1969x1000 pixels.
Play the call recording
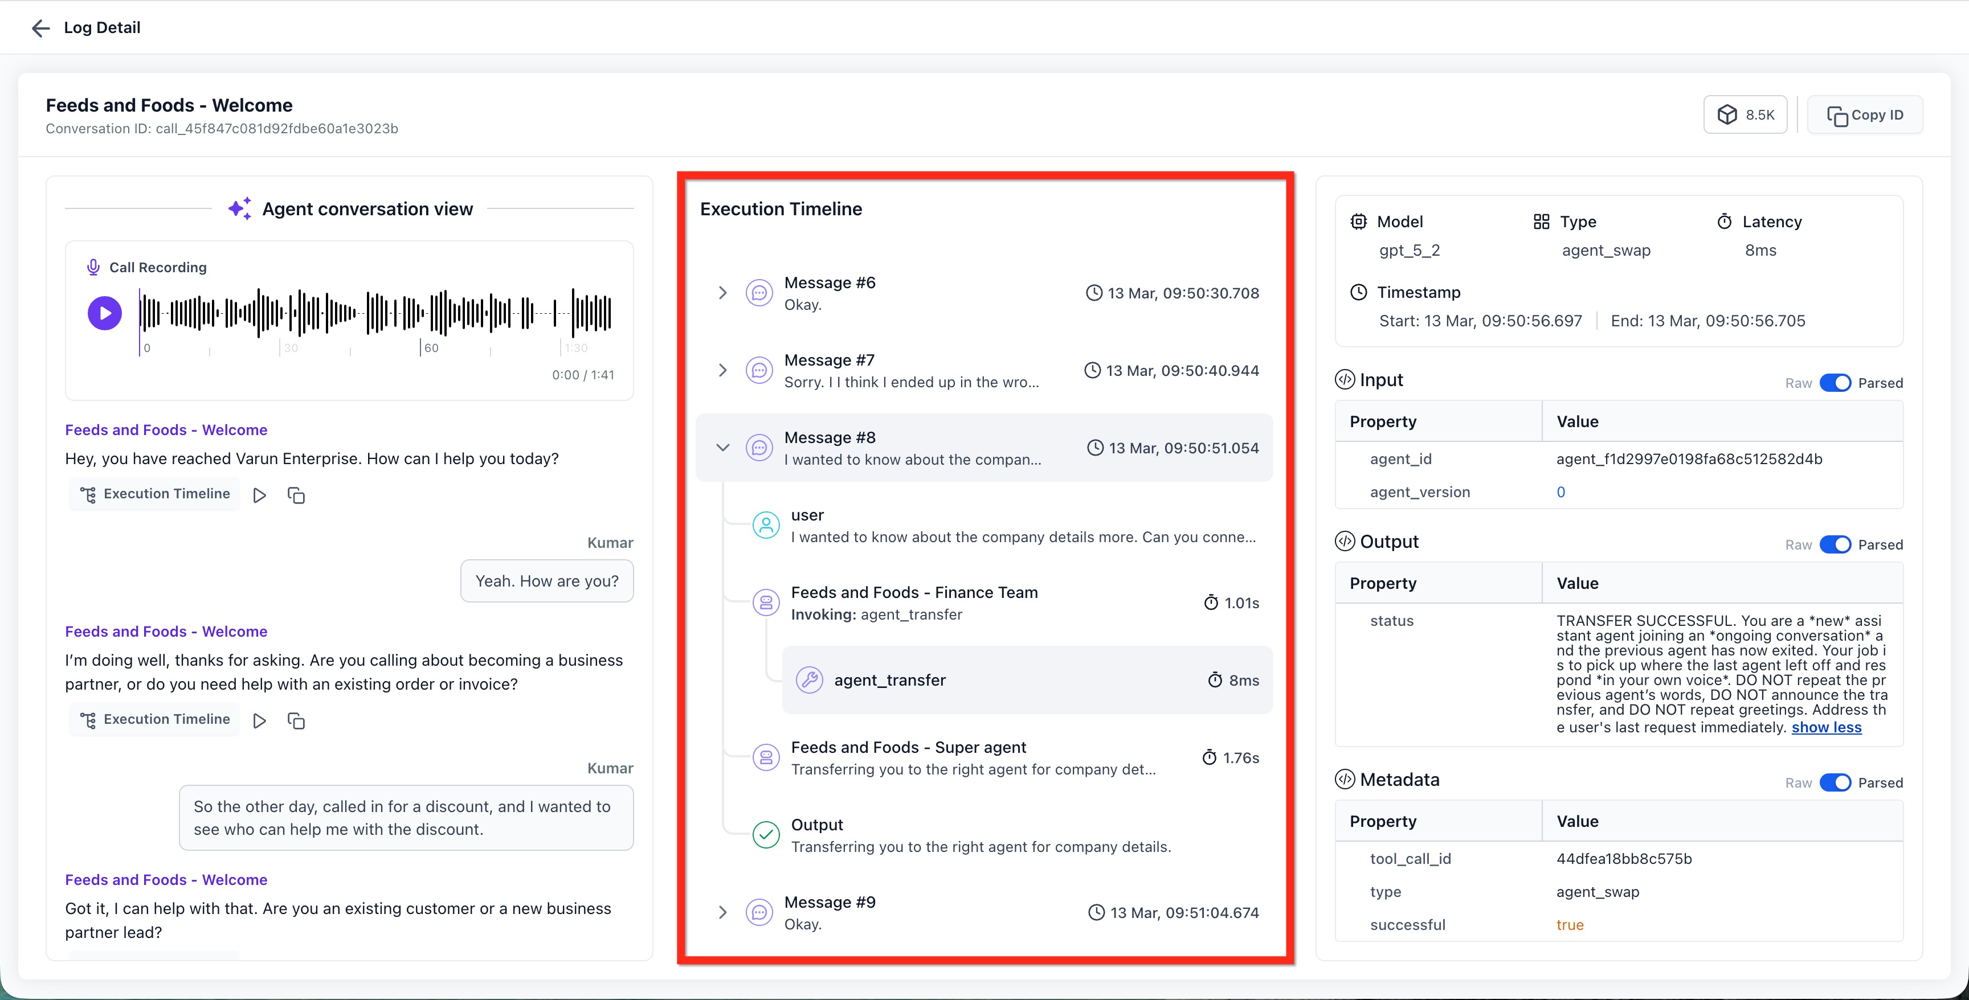point(105,313)
